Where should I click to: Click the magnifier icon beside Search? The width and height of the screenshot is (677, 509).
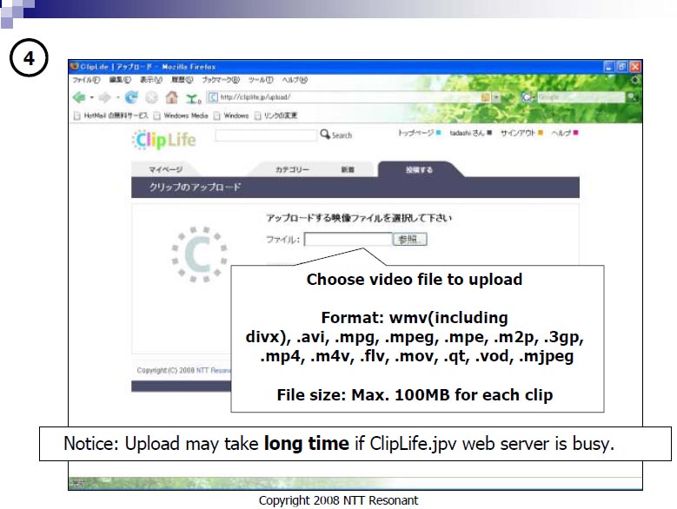coord(325,135)
